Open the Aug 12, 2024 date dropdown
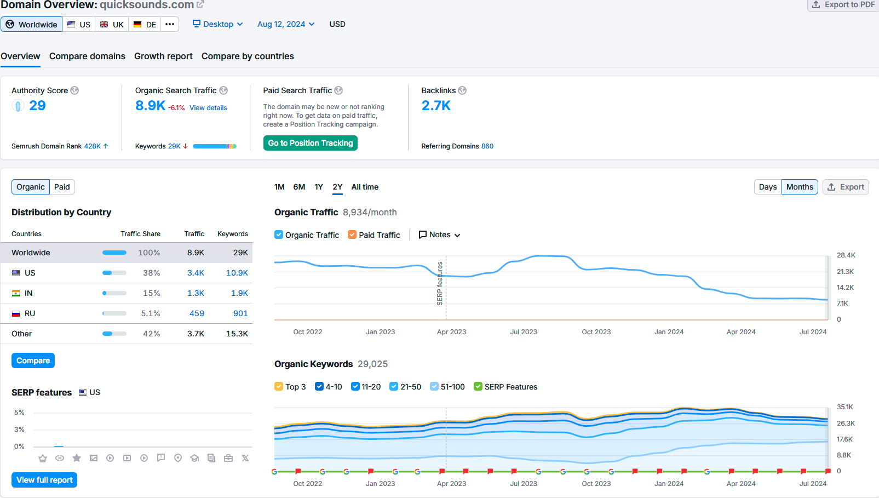This screenshot has width=879, height=498. [286, 24]
